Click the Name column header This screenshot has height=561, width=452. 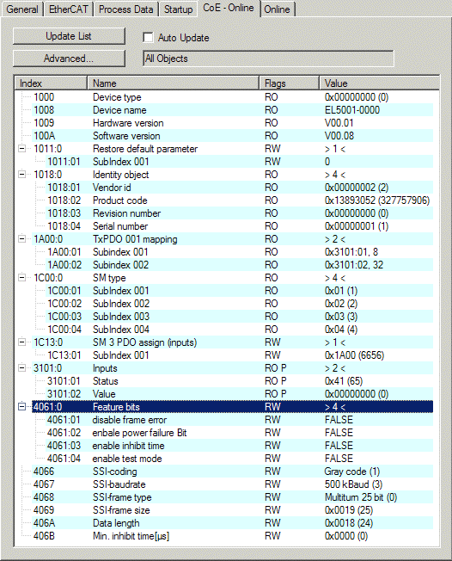pyautogui.click(x=174, y=83)
